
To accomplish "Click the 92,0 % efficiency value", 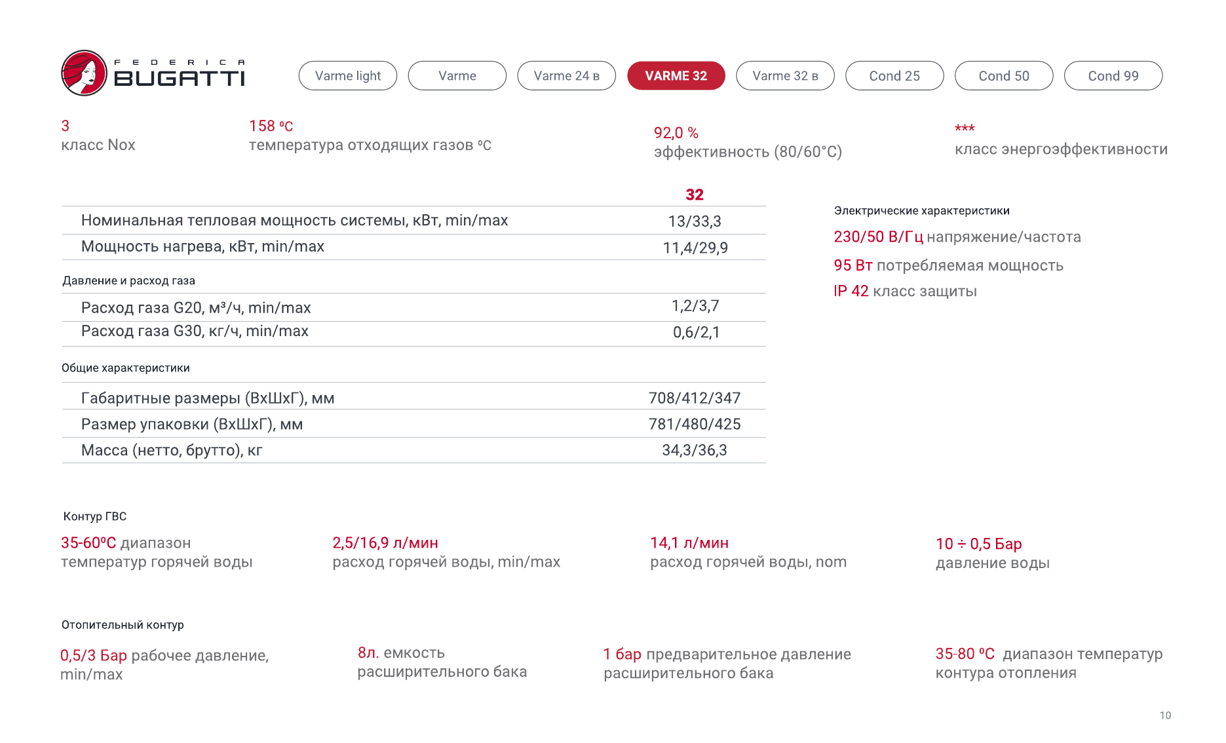I will (676, 133).
